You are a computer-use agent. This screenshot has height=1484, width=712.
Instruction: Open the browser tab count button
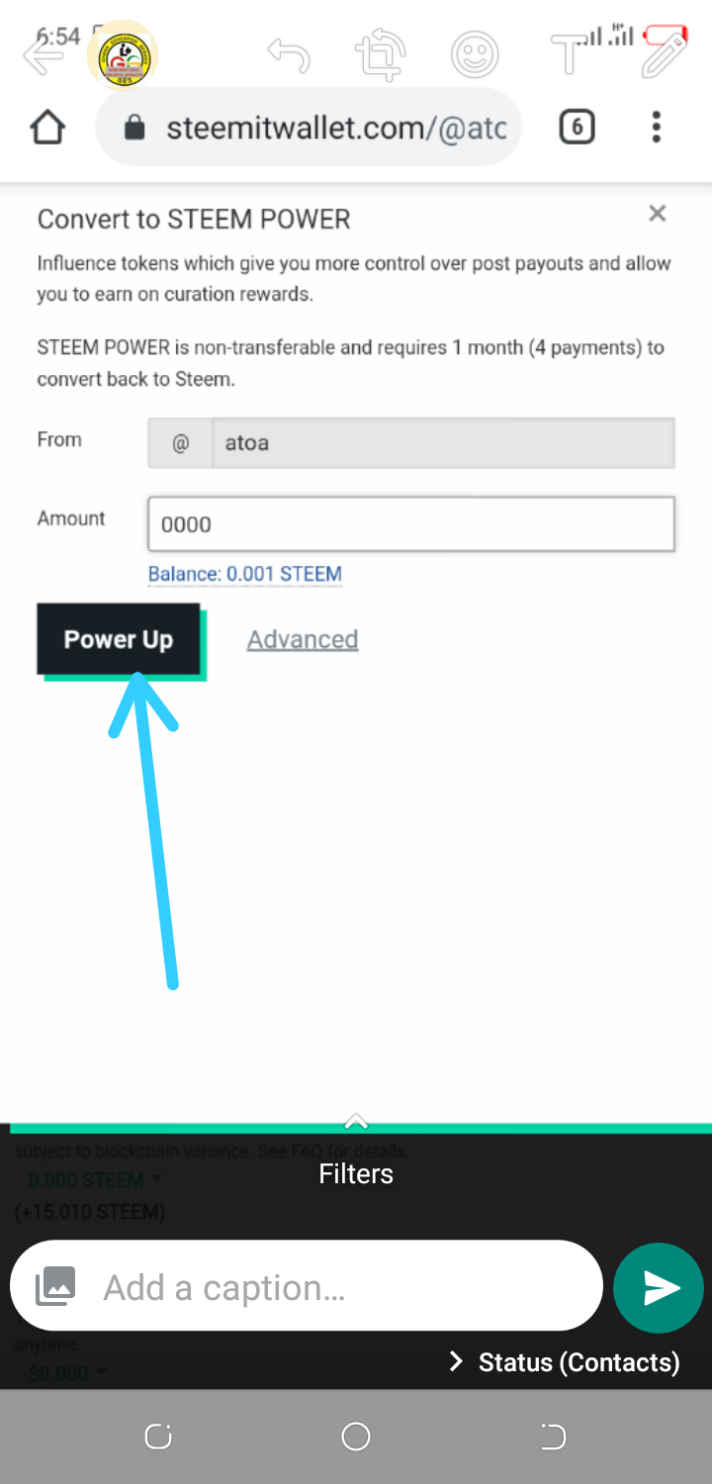pos(577,128)
